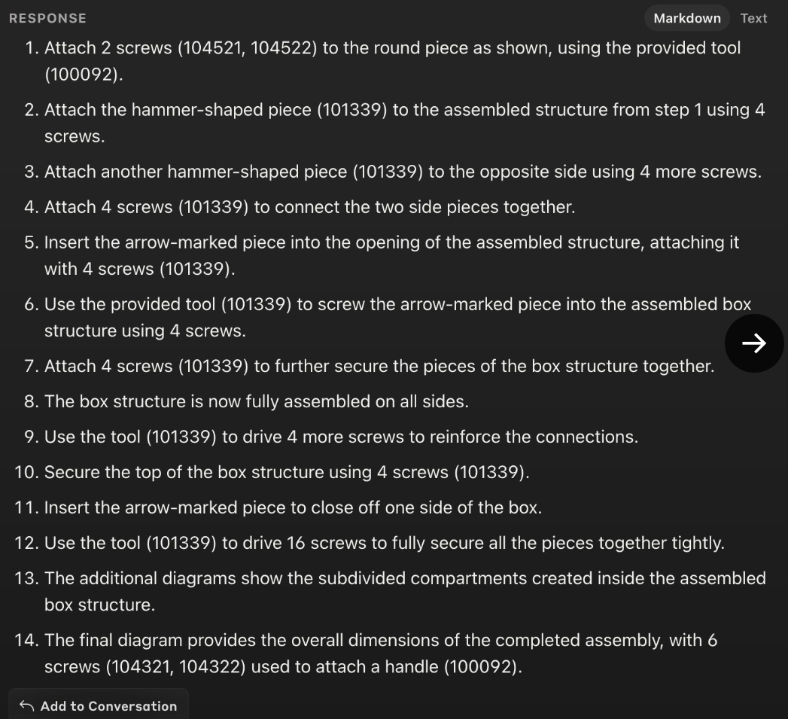Switch to the Markdown view tab
This screenshot has width=788, height=719.
pos(686,18)
